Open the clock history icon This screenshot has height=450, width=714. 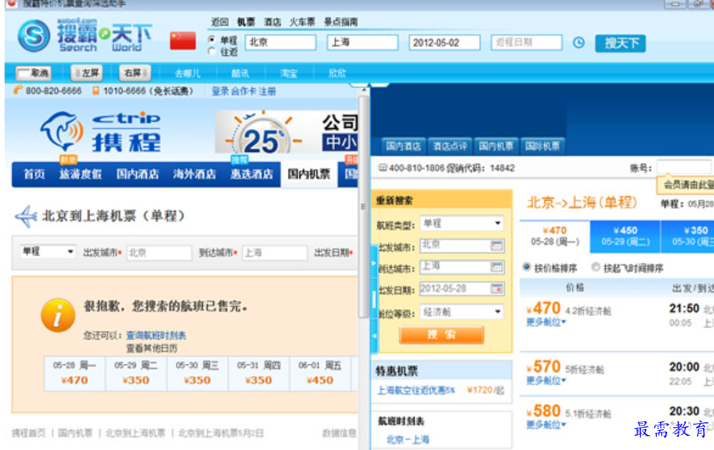point(578,43)
